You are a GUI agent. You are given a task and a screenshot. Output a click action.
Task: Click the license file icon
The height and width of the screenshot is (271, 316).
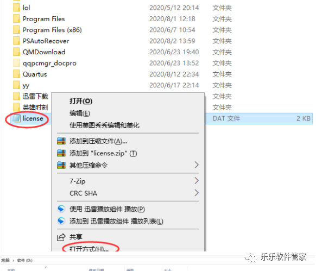[x=16, y=118]
